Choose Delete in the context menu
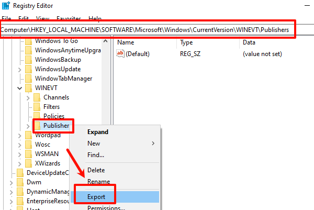The image size is (314, 210). pyautogui.click(x=115, y=170)
